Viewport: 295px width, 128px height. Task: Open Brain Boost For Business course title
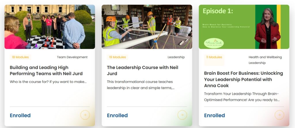[x=243, y=79]
